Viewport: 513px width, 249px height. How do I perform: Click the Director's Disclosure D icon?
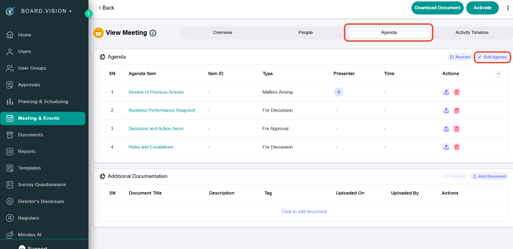[x=10, y=201]
